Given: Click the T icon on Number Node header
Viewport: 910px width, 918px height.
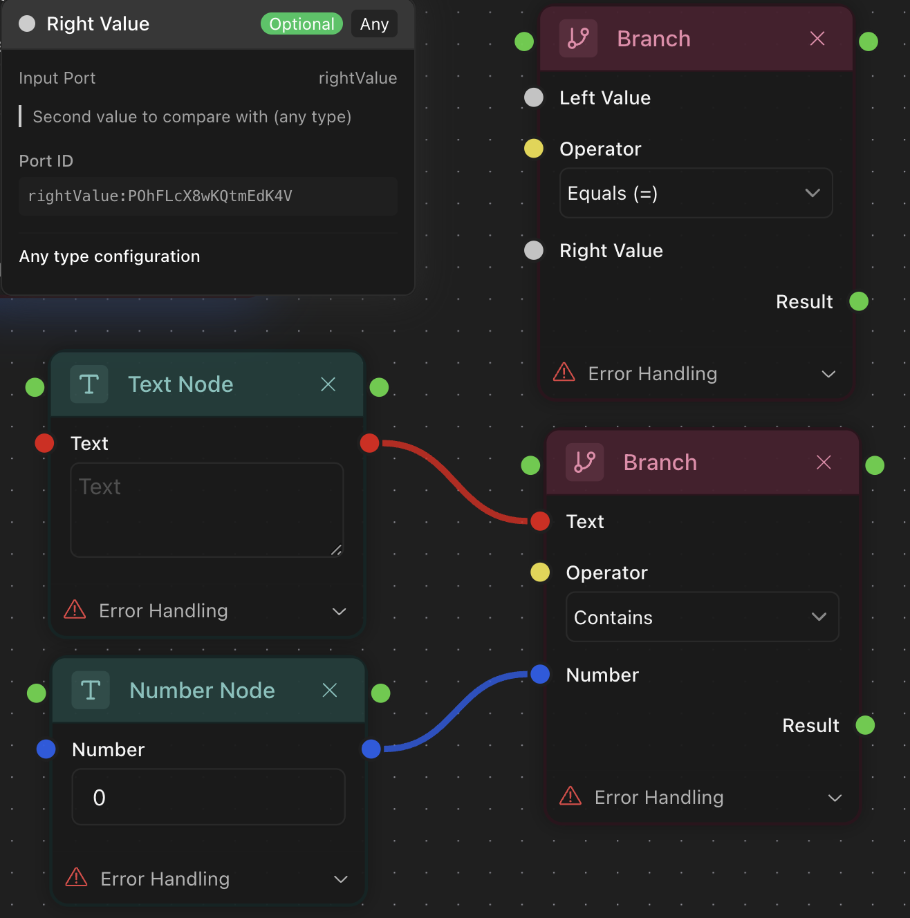Looking at the screenshot, I should pos(91,691).
